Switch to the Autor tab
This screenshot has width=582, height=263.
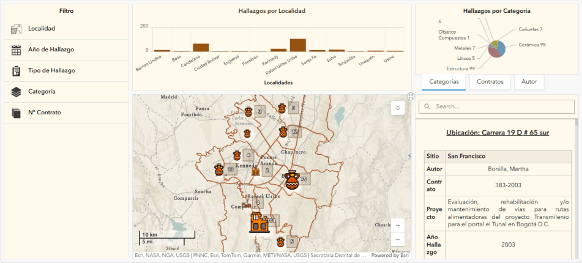[529, 81]
